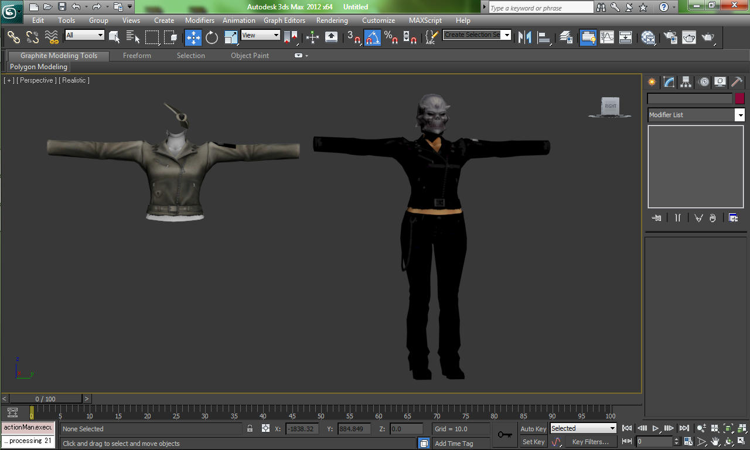750x450 pixels.
Task: Switch to the Freeform tab
Action: 137,56
